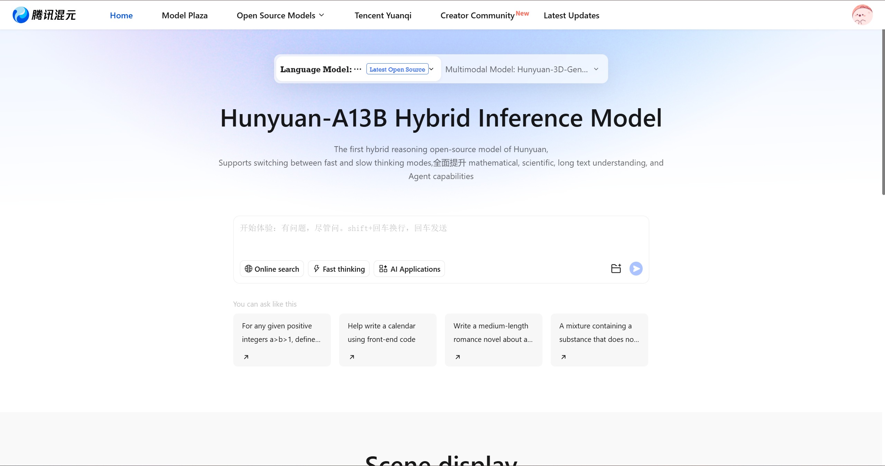Open AI Applications selector

click(x=409, y=269)
